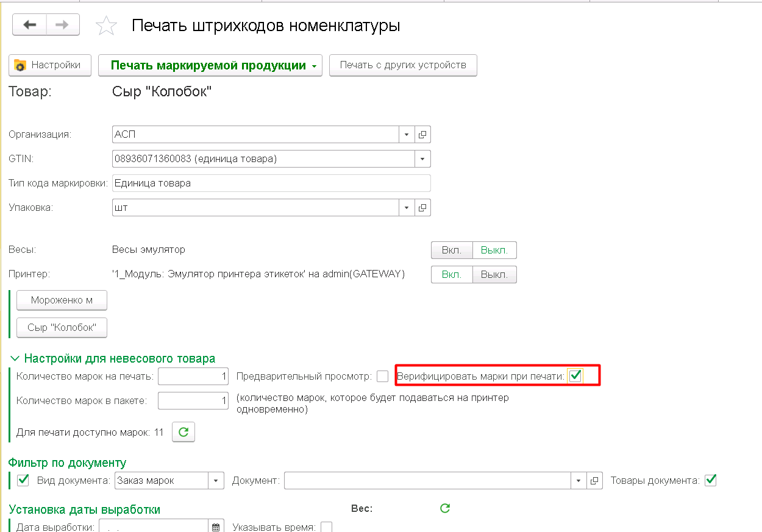Toggle Верифицировать марки при печати checkbox
Screen dimensions: 762x532
click(575, 376)
